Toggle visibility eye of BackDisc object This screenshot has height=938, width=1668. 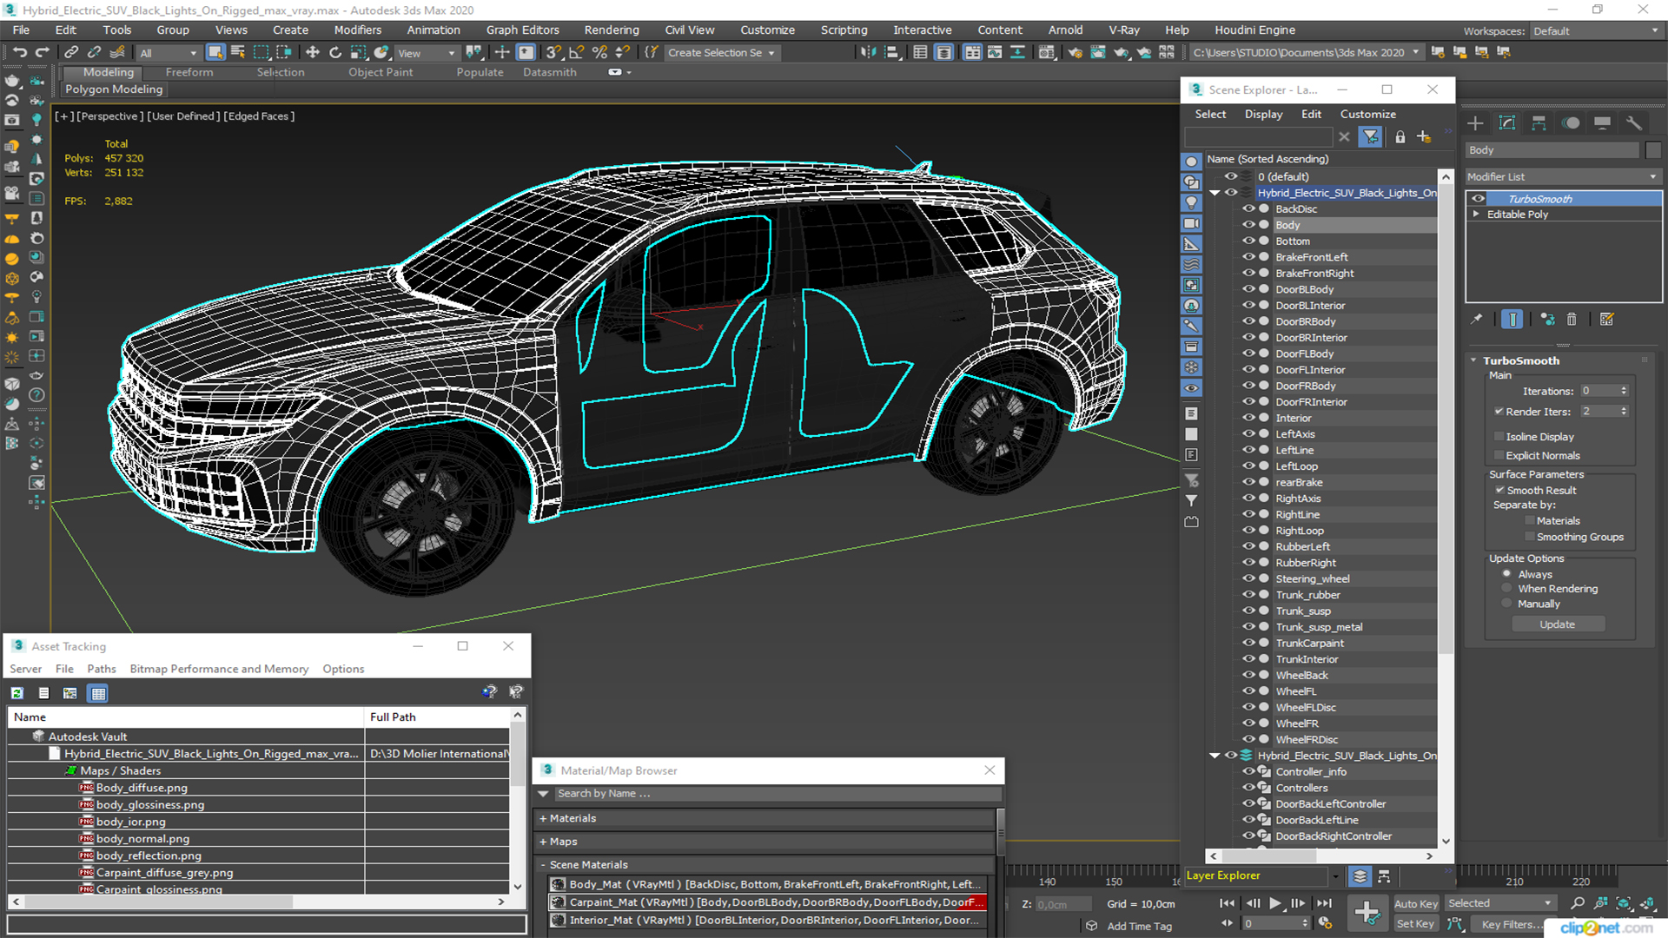(x=1248, y=209)
